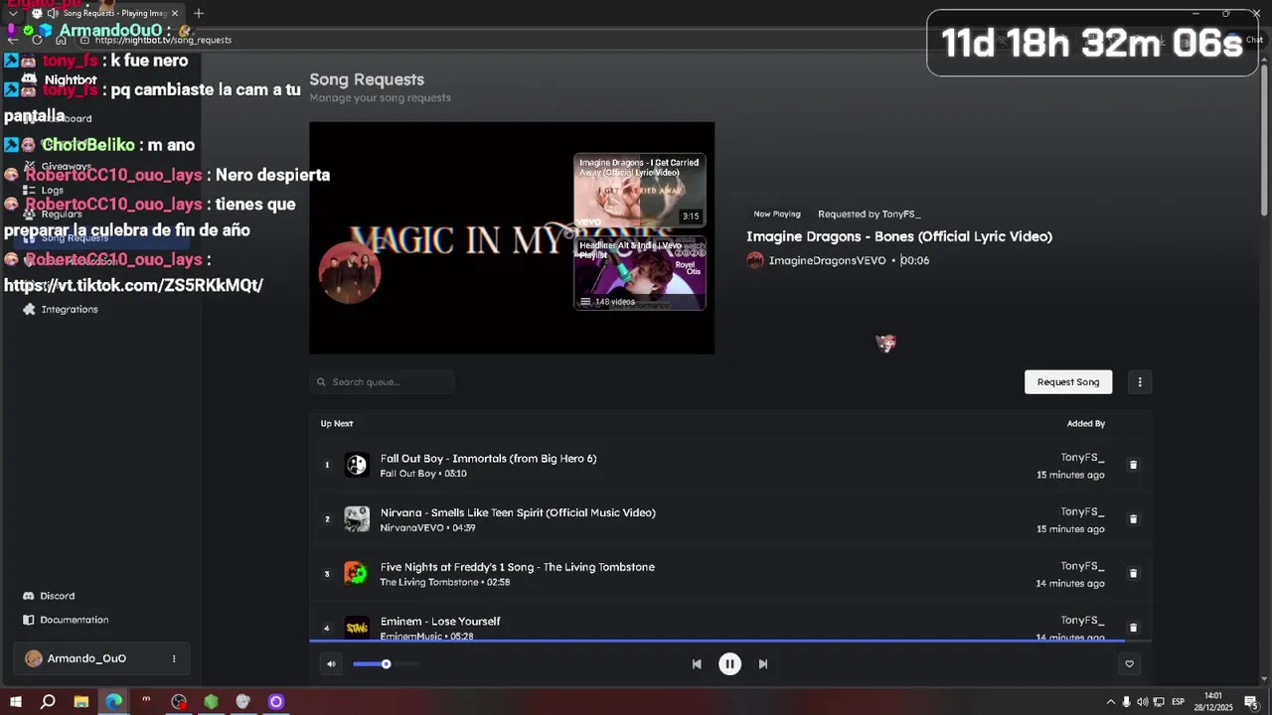This screenshot has height=715, width=1272.
Task: Mute the tab via its speaker icon
Action: click(52, 13)
